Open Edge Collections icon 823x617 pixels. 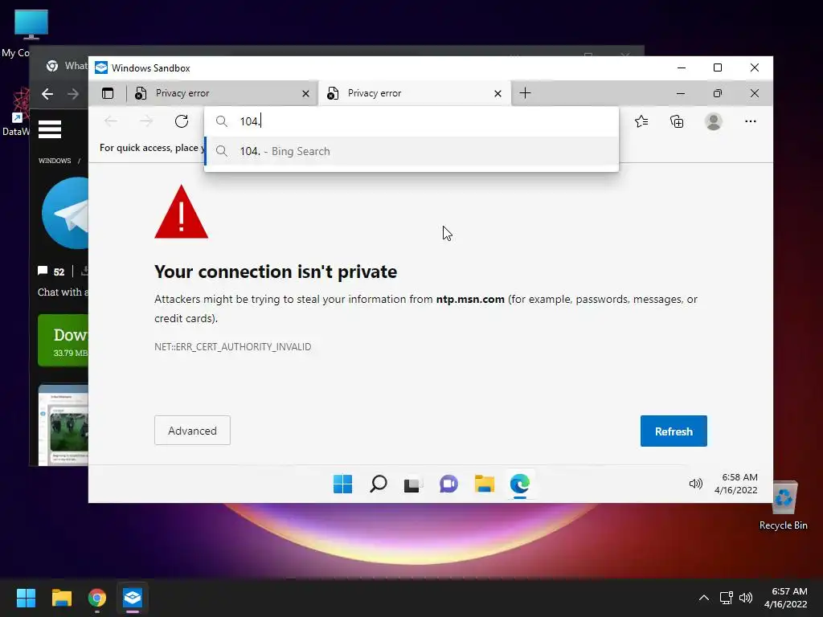click(677, 122)
